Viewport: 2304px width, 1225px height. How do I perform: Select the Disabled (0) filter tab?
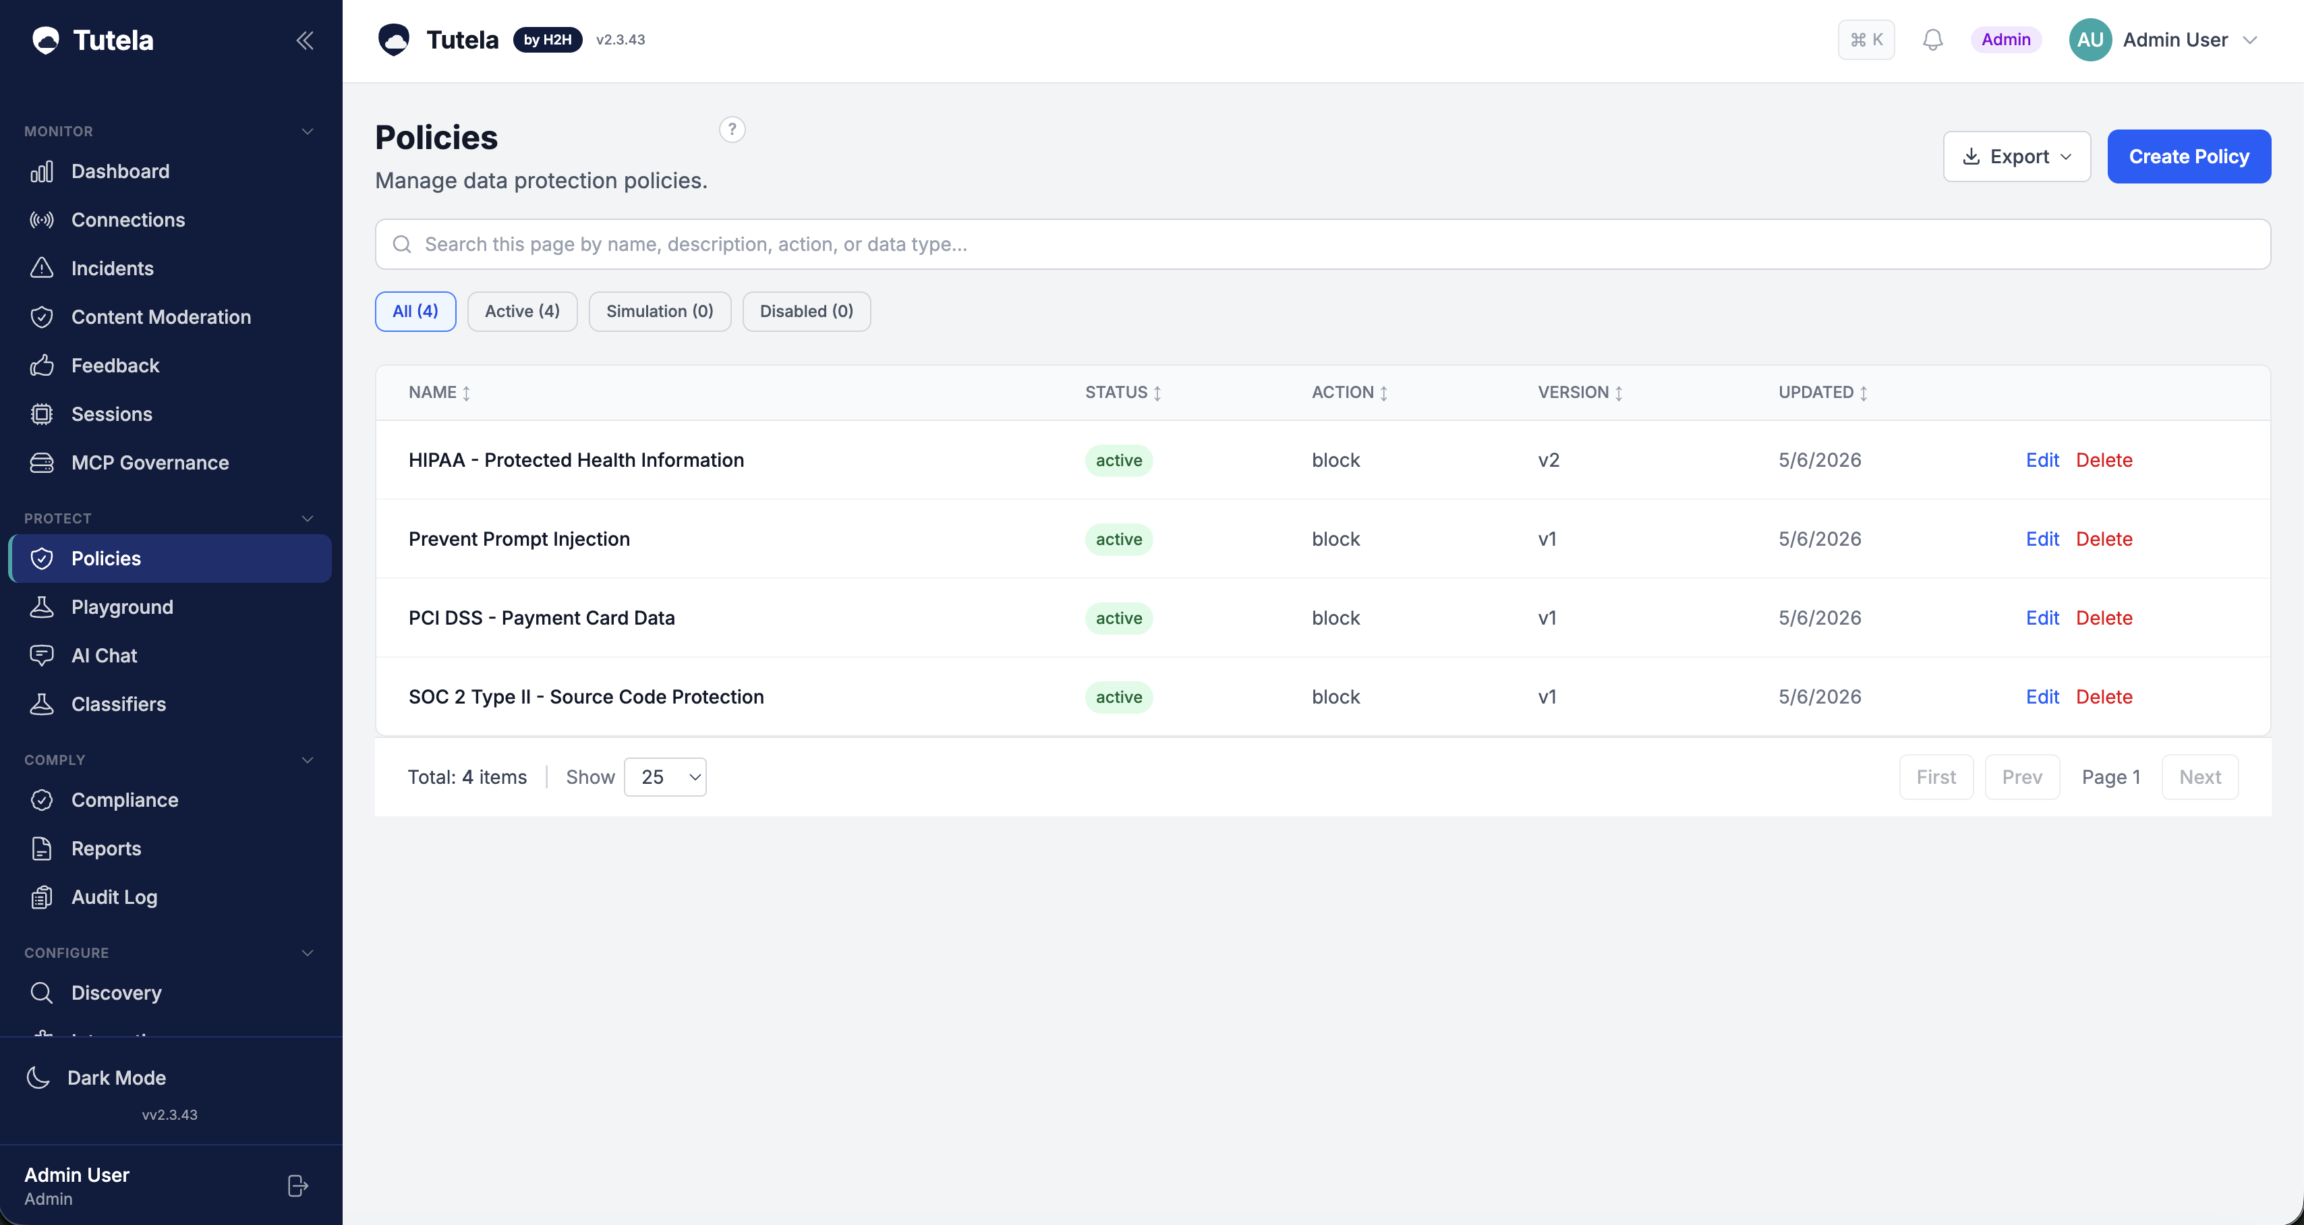(x=807, y=312)
